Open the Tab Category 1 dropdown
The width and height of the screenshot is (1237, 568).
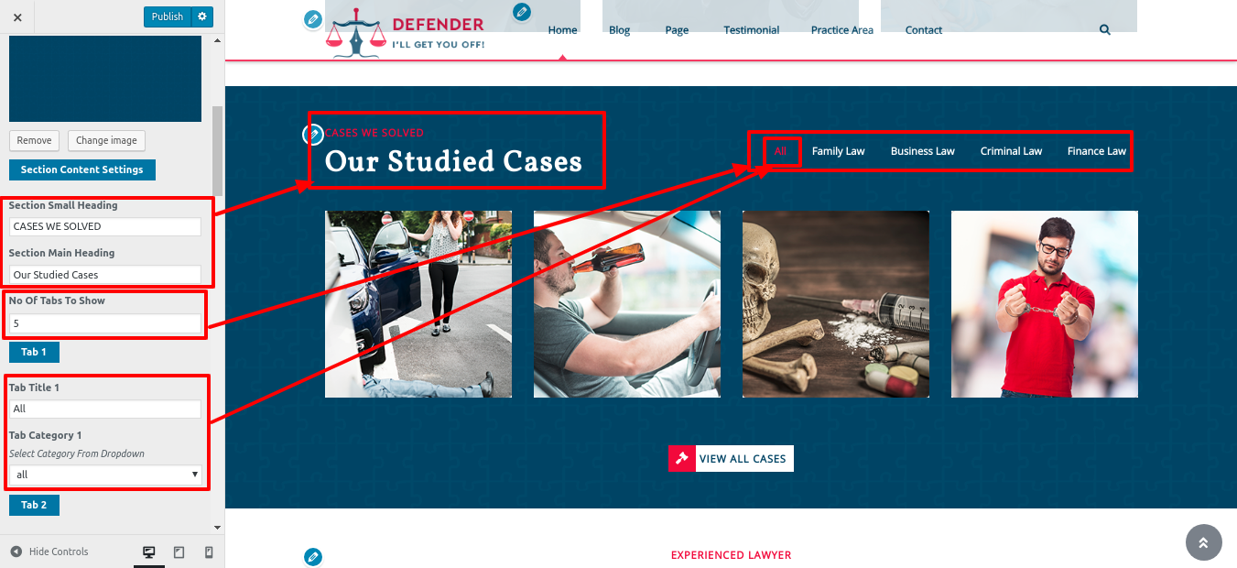click(x=105, y=475)
